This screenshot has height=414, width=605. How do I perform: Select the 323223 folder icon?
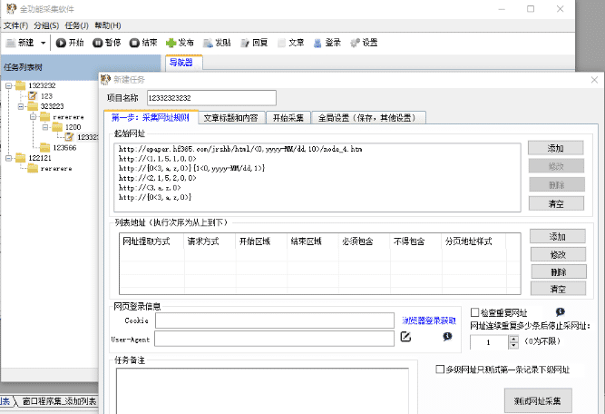[33, 106]
